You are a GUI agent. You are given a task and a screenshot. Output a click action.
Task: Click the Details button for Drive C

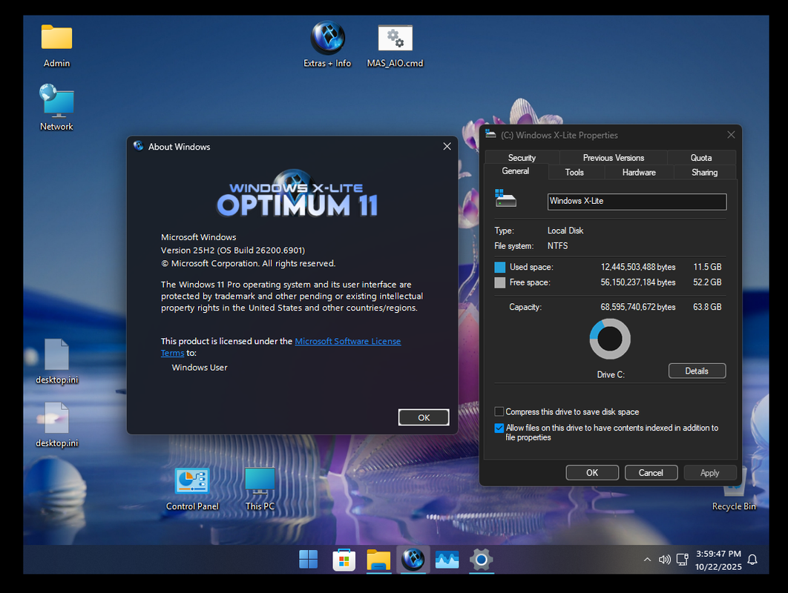pyautogui.click(x=697, y=371)
